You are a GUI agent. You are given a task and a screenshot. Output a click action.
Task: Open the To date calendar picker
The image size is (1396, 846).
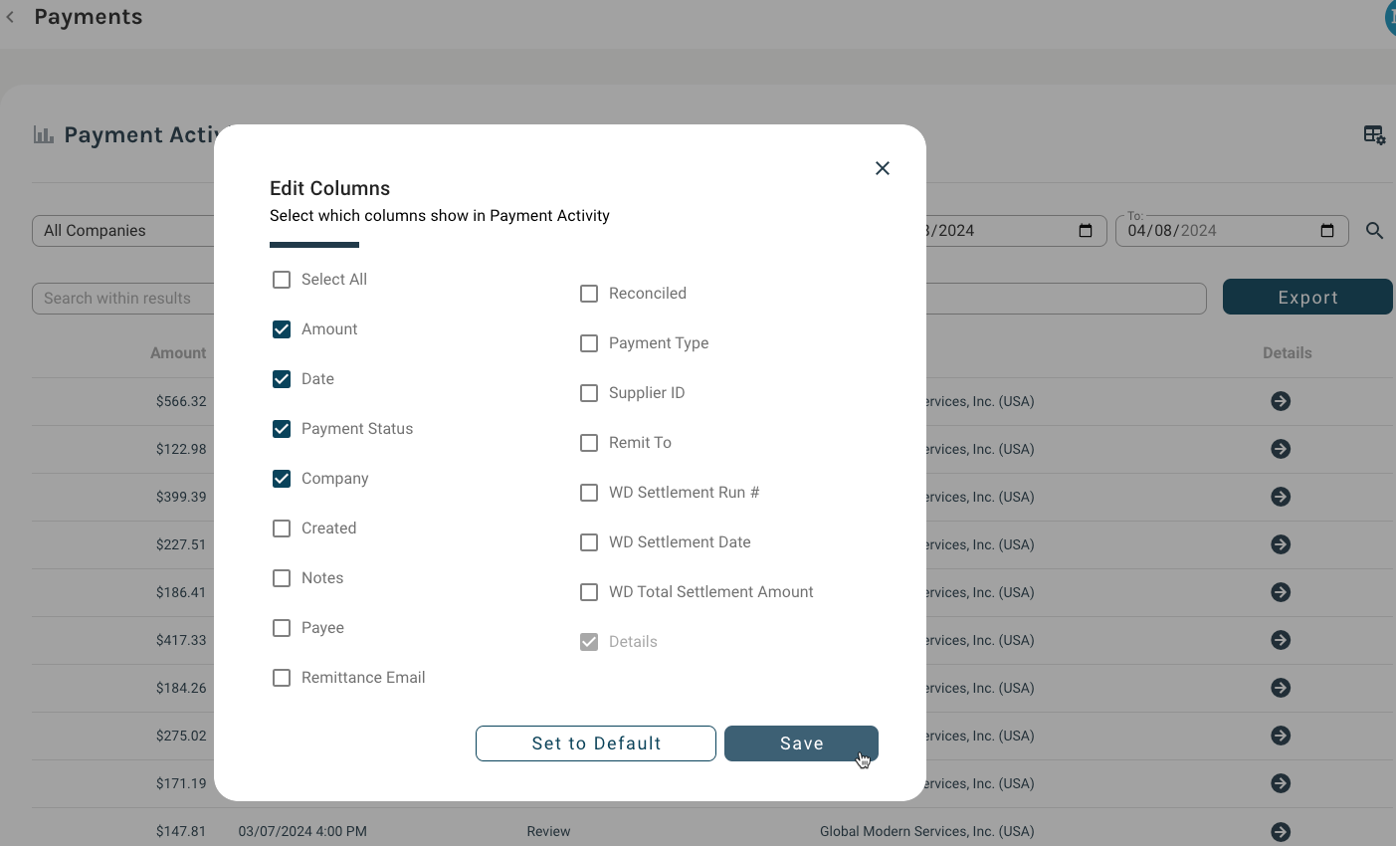(1326, 230)
